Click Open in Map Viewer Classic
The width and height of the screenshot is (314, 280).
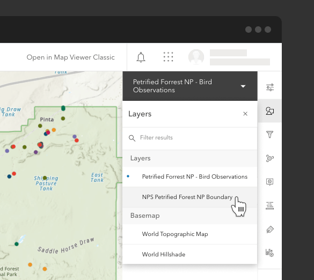(70, 57)
